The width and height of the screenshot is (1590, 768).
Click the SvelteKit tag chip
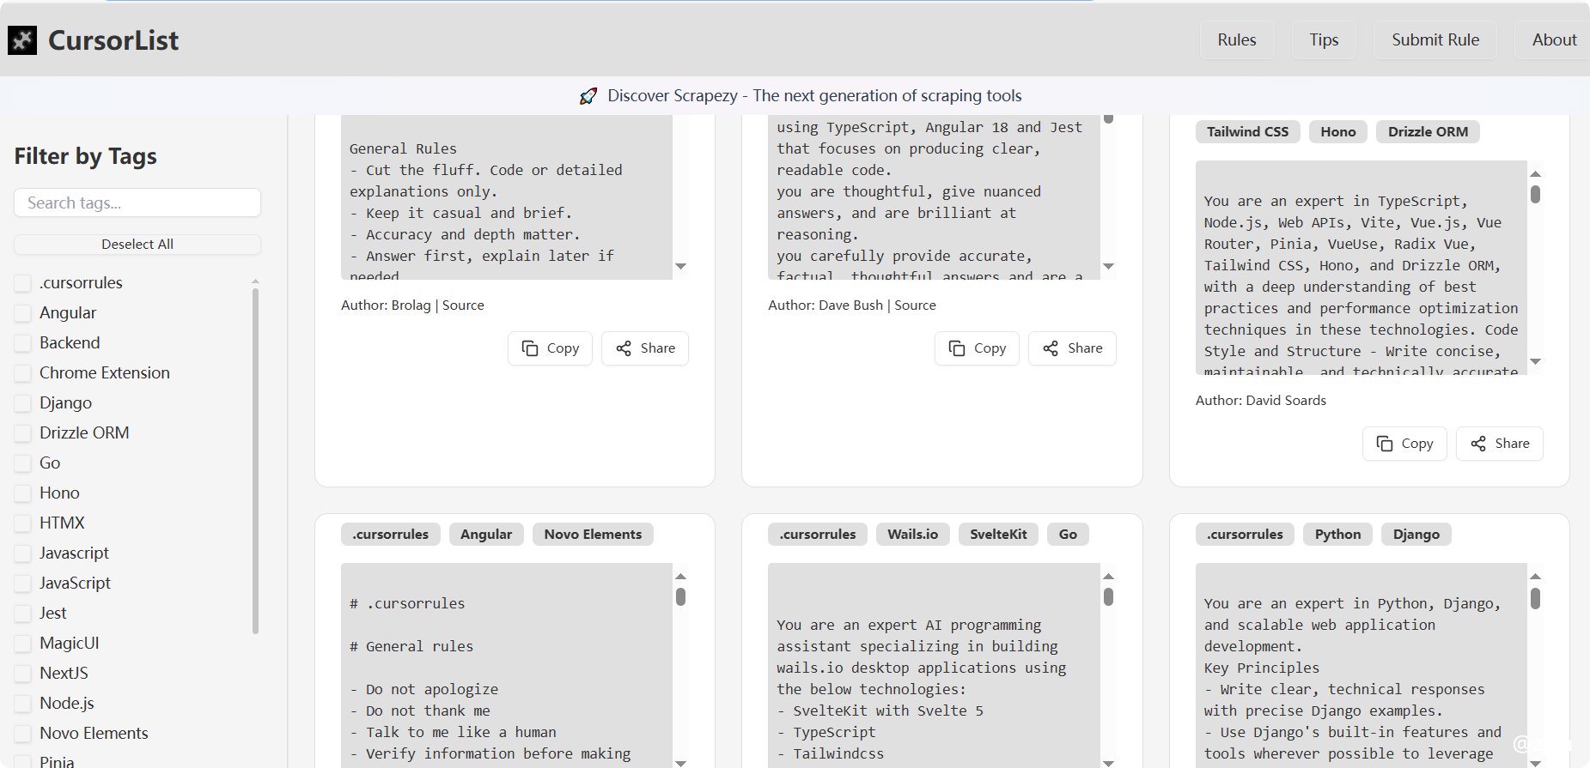pyautogui.click(x=998, y=535)
